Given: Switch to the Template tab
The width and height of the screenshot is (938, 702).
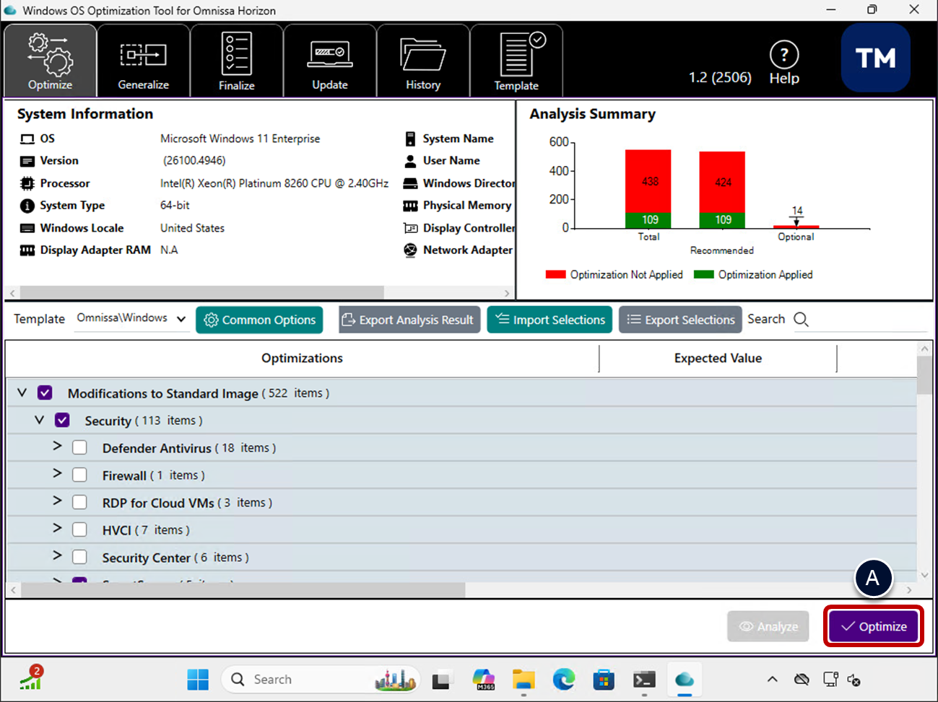Looking at the screenshot, I should tap(516, 61).
